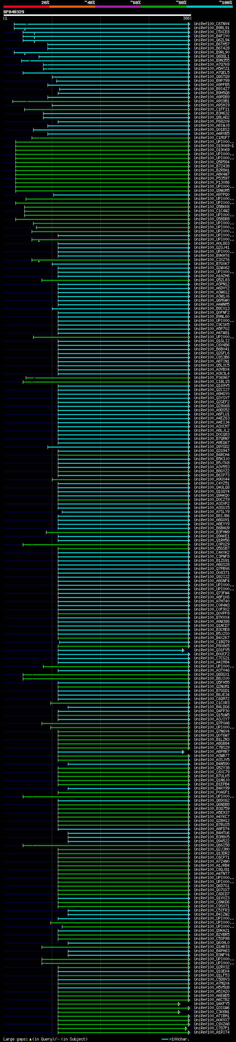This screenshot has width=236, height=1042.
Task: Open the UniRef100_C1FF11 entry
Action: pos(212,109)
